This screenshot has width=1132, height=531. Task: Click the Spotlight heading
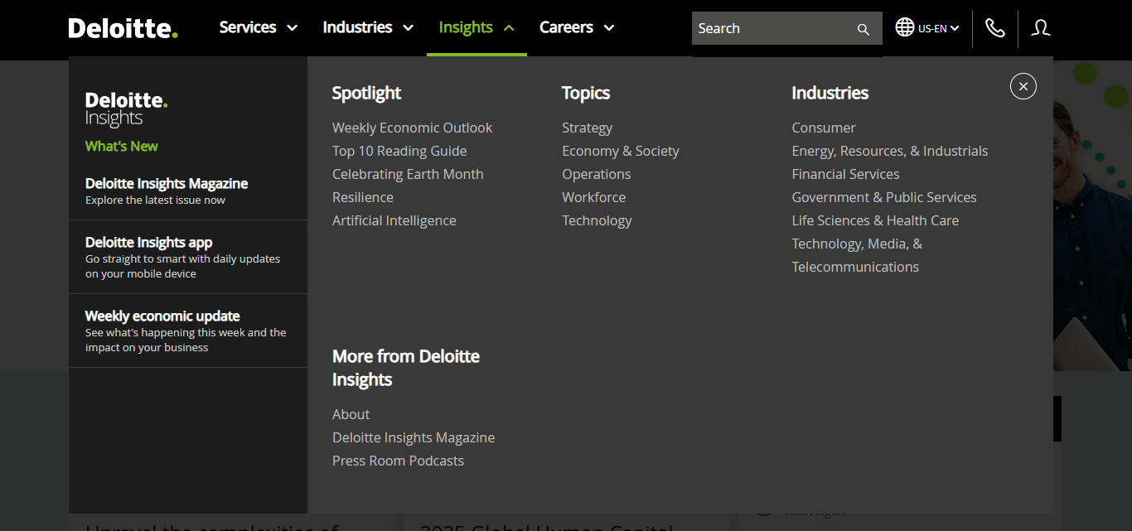pyautogui.click(x=366, y=93)
